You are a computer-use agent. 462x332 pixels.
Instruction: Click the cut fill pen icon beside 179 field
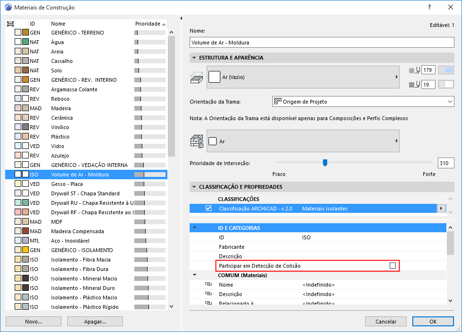coord(415,70)
